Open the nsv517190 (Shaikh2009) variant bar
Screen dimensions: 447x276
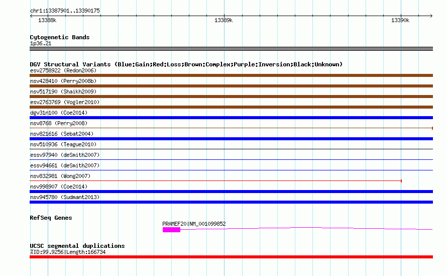(x=231, y=97)
